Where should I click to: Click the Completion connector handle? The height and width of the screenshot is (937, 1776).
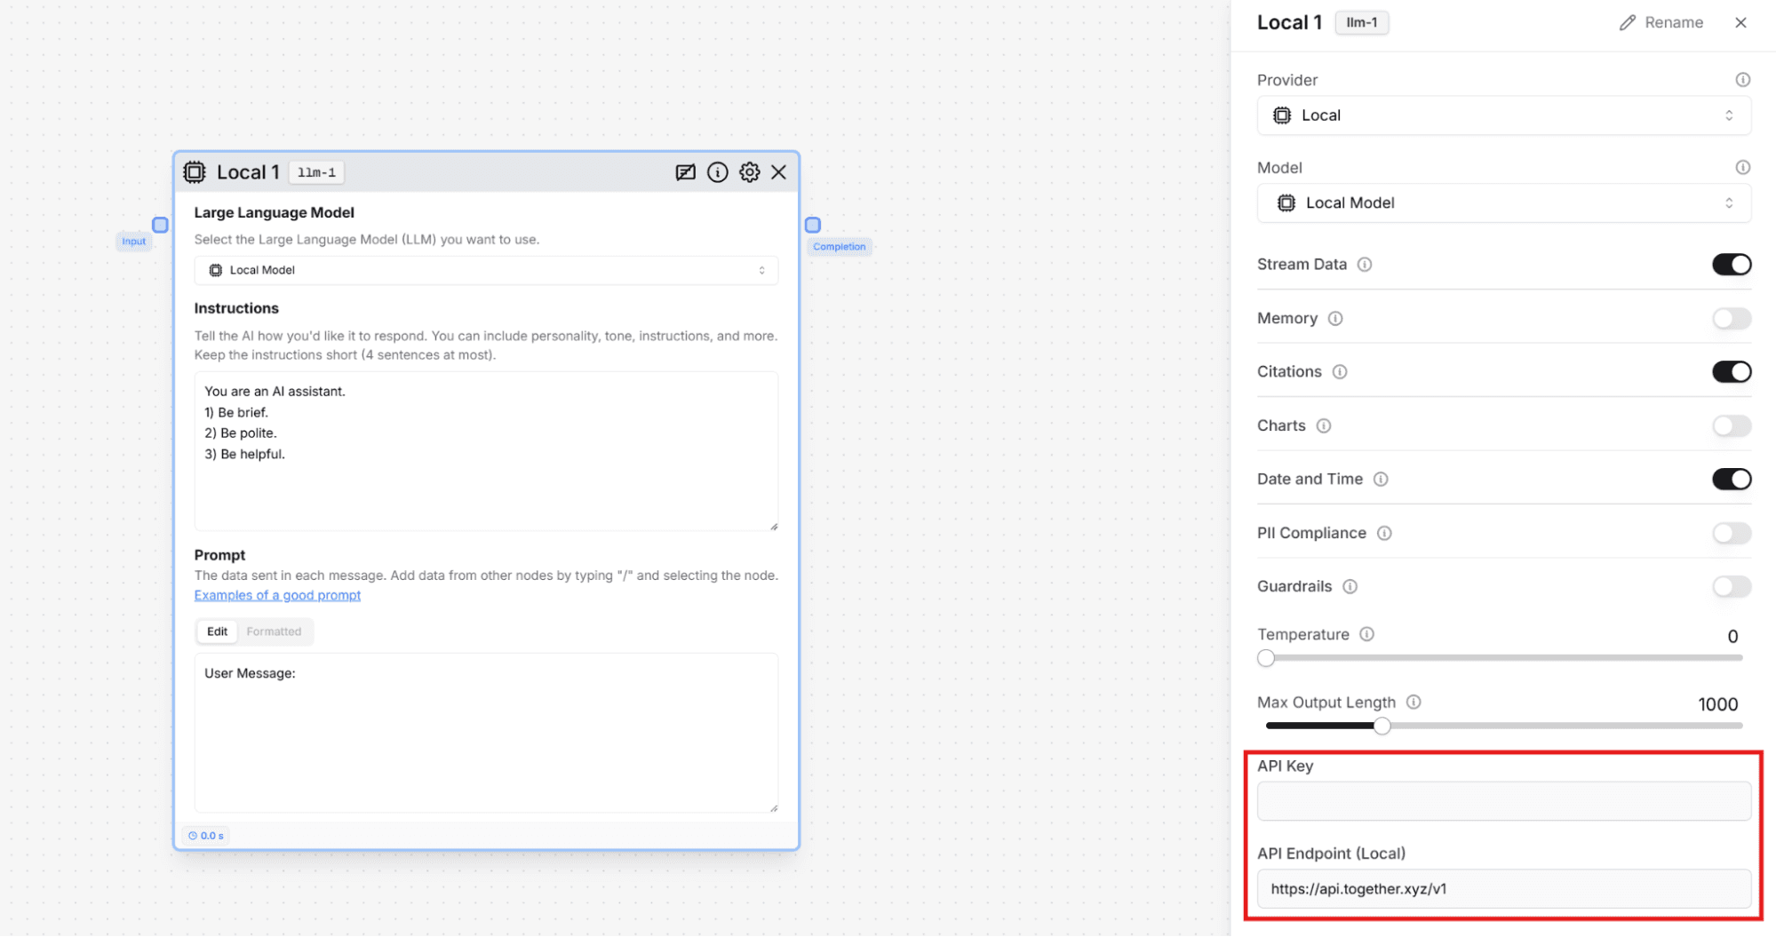tap(812, 225)
